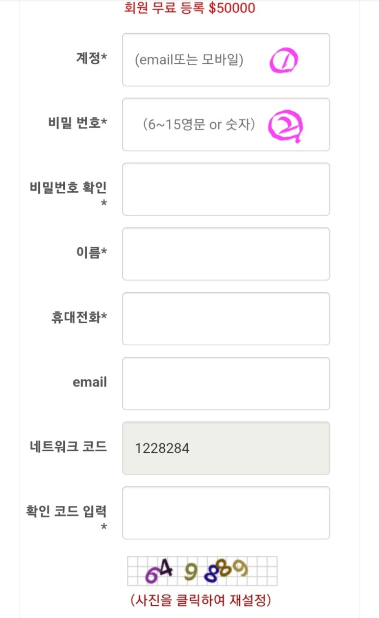The height and width of the screenshot is (618, 379).
Task: Click the 비밀 번호* field label
Action: 78,123
